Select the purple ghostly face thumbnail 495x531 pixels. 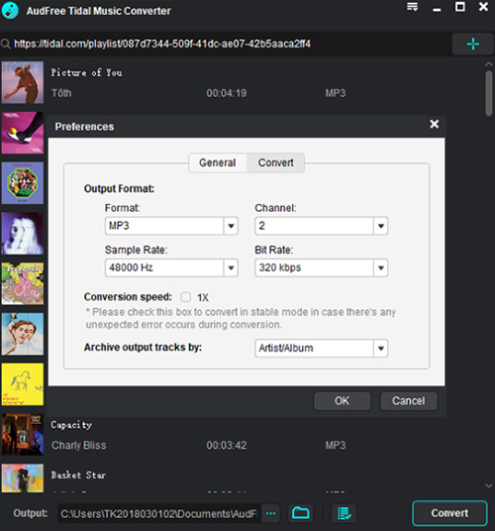[x=23, y=234]
